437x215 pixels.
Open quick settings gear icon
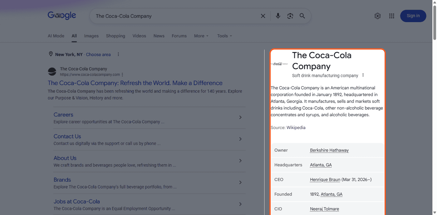(x=377, y=16)
